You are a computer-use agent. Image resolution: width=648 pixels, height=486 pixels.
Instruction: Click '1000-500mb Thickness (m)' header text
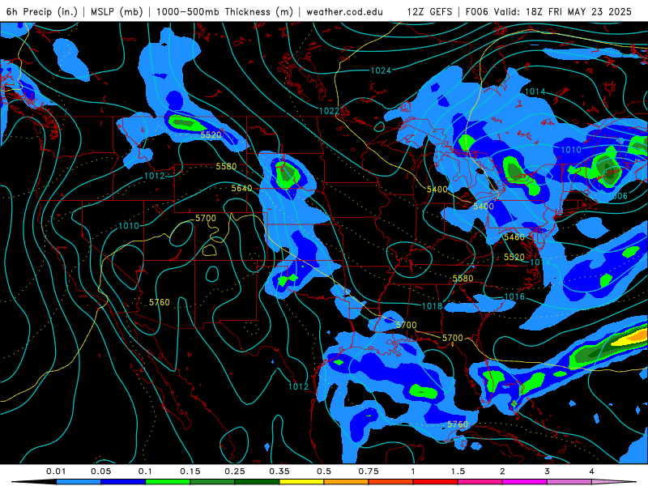coord(224,11)
